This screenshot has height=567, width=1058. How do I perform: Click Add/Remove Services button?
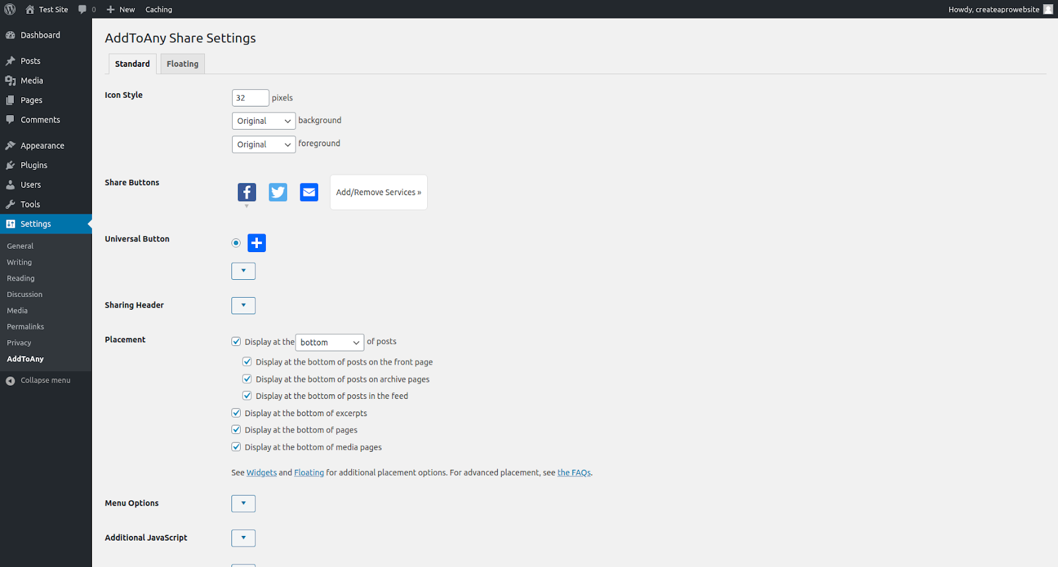click(x=378, y=193)
